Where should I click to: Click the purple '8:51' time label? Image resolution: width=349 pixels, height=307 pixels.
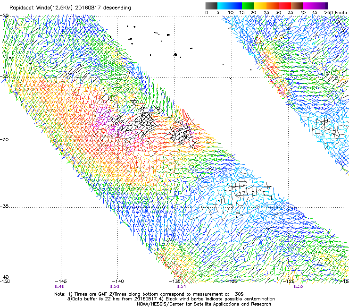181,287
